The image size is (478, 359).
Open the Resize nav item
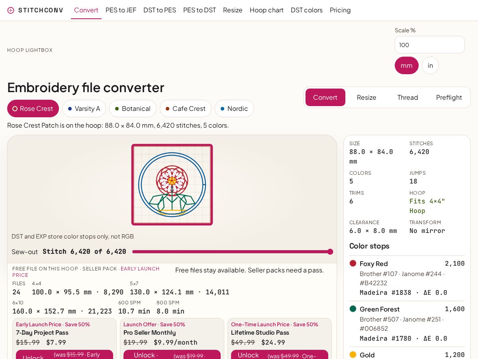[x=233, y=10]
